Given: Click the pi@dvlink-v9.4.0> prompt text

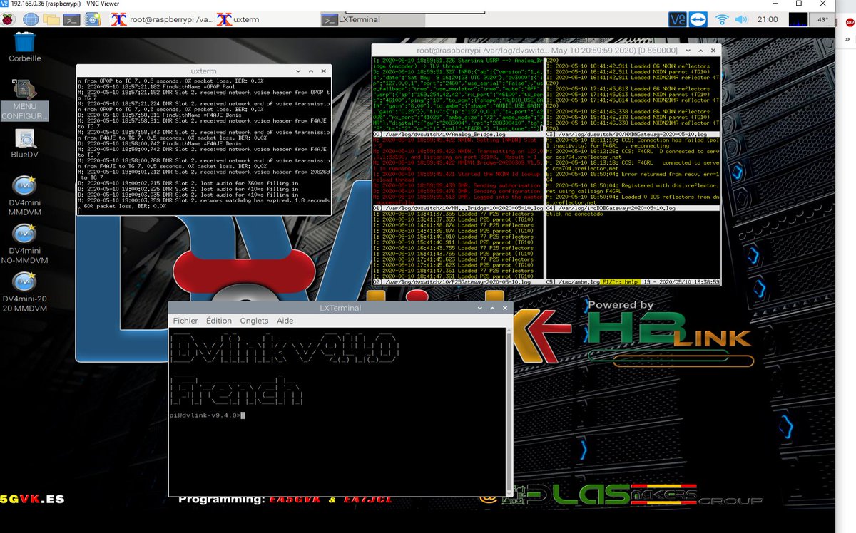Looking at the screenshot, I should click(205, 415).
